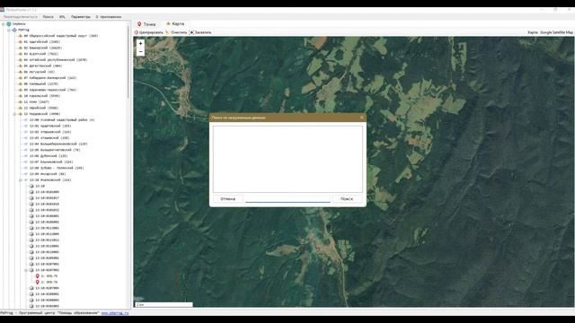The height and width of the screenshot is (323, 575).
Task: Click the Центрировать toolbar icon
Action: (136, 32)
